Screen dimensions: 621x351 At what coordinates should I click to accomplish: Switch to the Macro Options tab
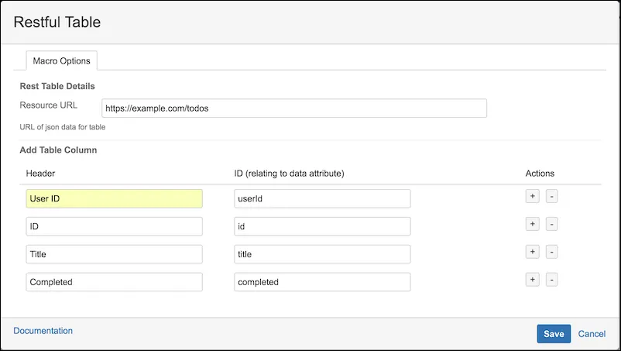coord(61,60)
